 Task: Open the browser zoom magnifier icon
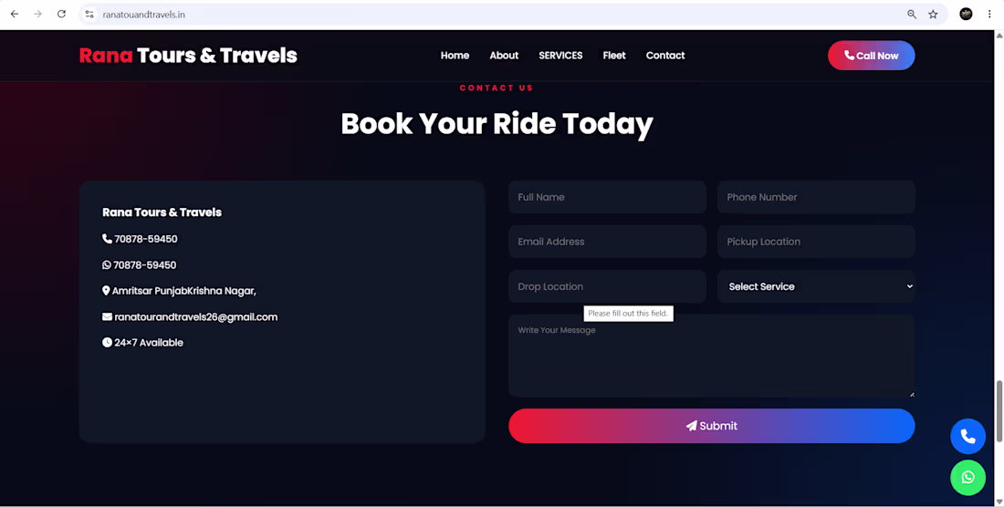pyautogui.click(x=912, y=14)
